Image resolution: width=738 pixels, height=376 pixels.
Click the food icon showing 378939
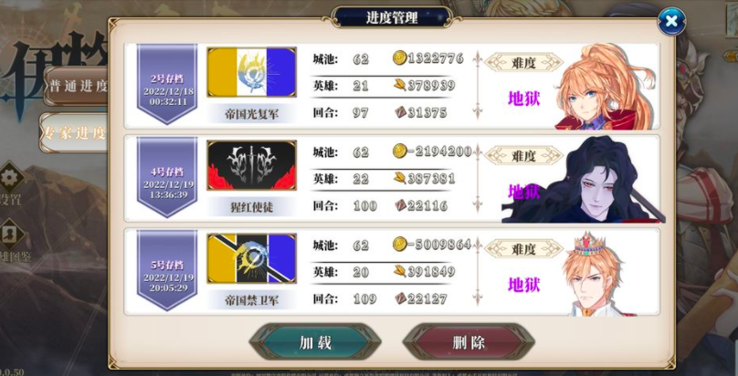tap(399, 85)
